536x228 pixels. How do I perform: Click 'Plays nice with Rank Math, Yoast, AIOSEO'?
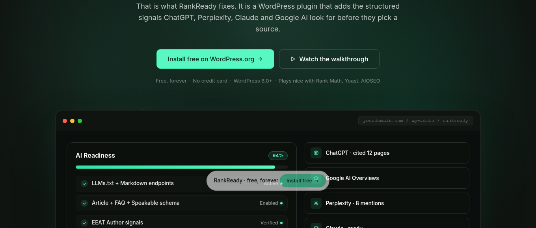pyautogui.click(x=329, y=81)
